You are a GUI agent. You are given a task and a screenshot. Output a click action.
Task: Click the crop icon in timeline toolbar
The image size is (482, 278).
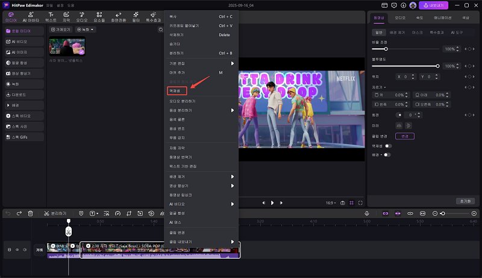129,213
